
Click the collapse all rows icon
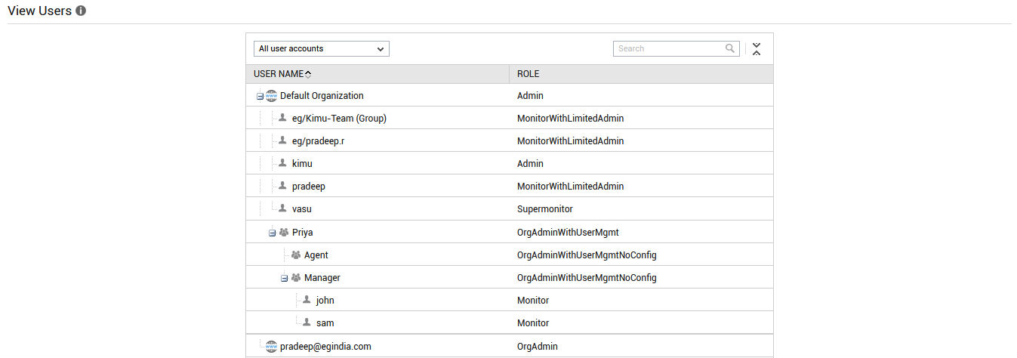coord(757,49)
